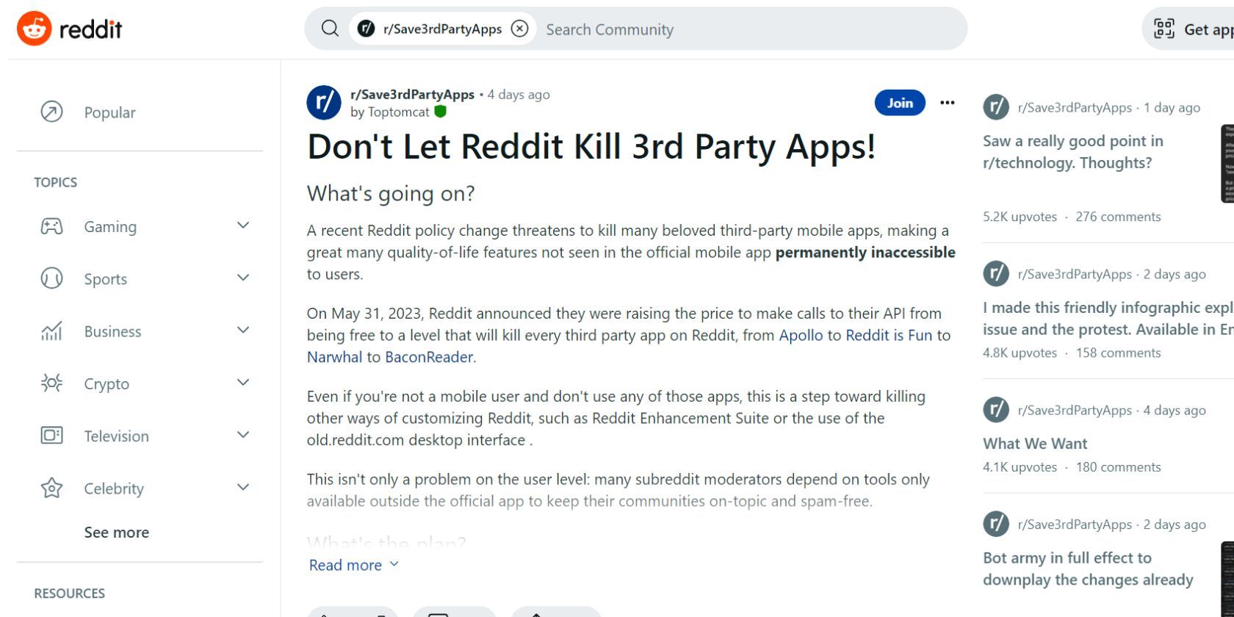Expand the Television topic chevron
The height and width of the screenshot is (617, 1234).
[243, 434]
